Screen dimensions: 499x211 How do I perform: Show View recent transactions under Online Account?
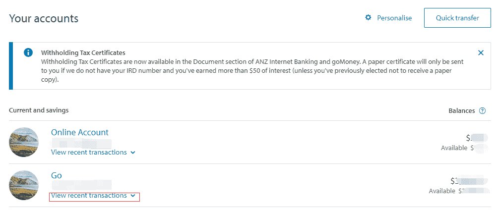(x=89, y=153)
